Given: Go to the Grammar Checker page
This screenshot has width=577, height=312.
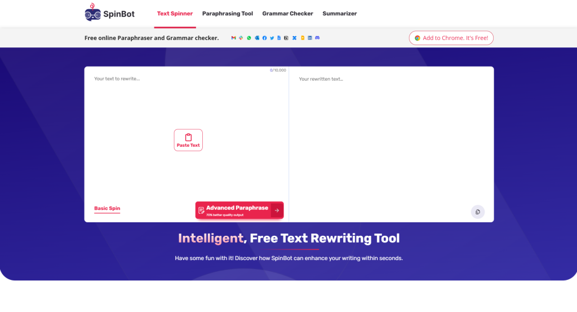Looking at the screenshot, I should [287, 14].
